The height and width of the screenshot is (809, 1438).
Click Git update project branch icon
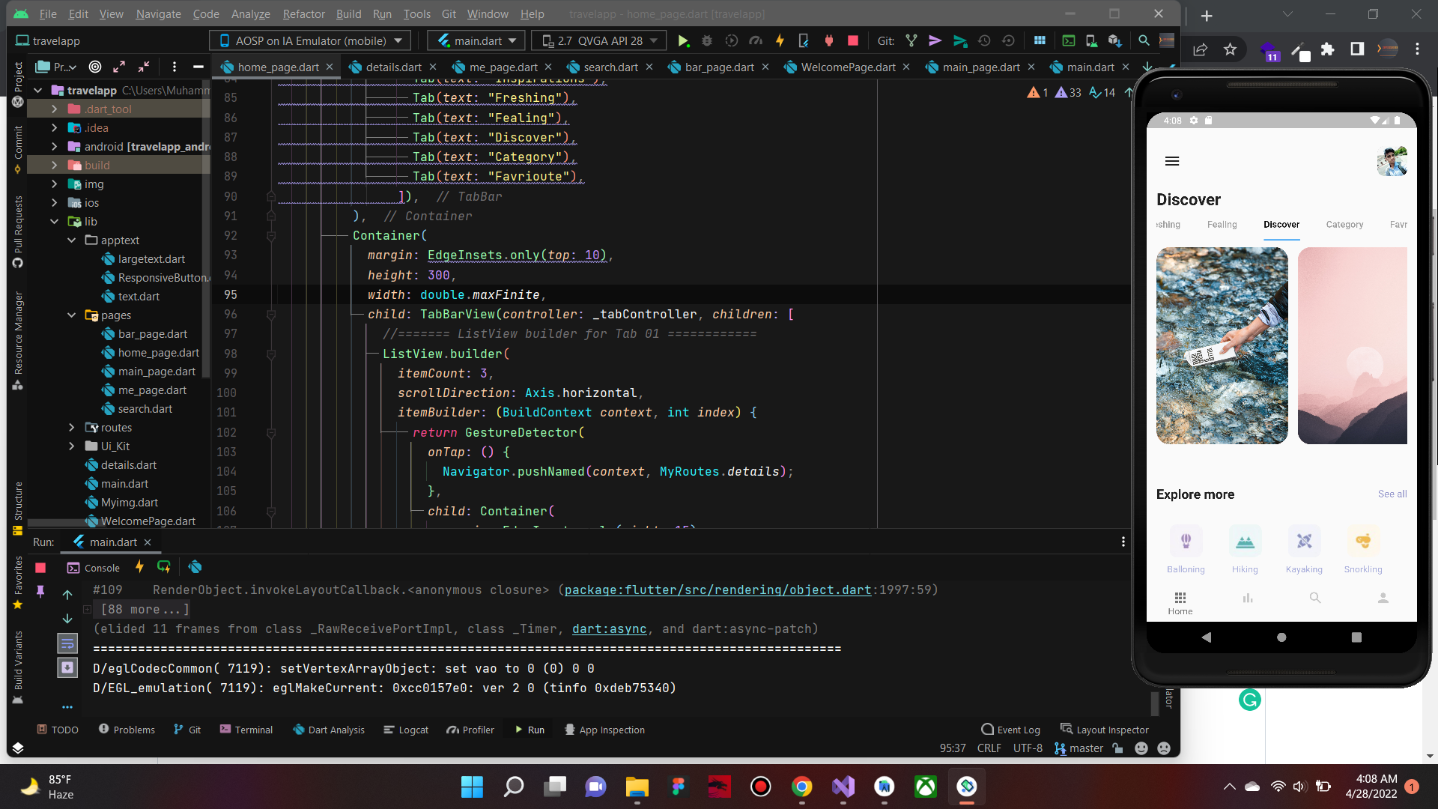point(911,41)
